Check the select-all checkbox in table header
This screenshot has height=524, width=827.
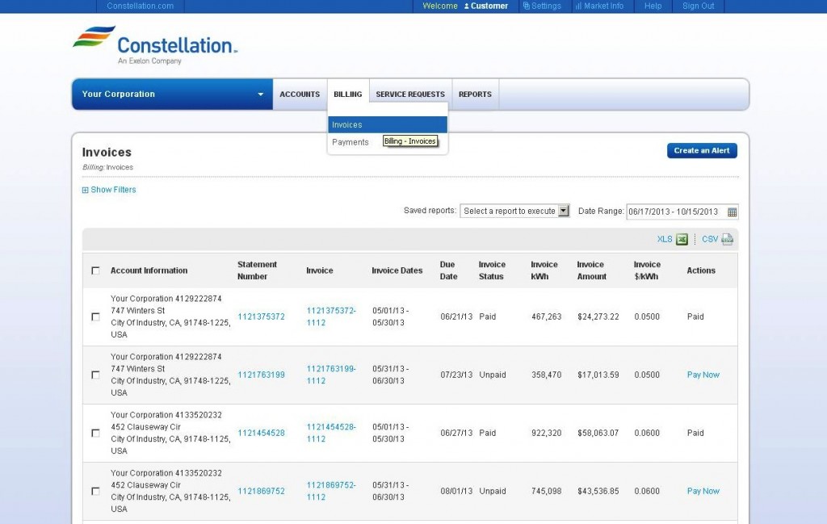point(96,270)
